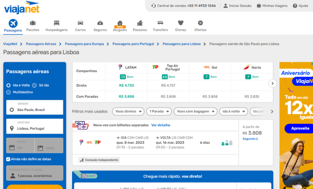The height and width of the screenshot is (189, 313).
Task: Open Passagens para Portugal breadcrumb
Action: tap(133, 44)
